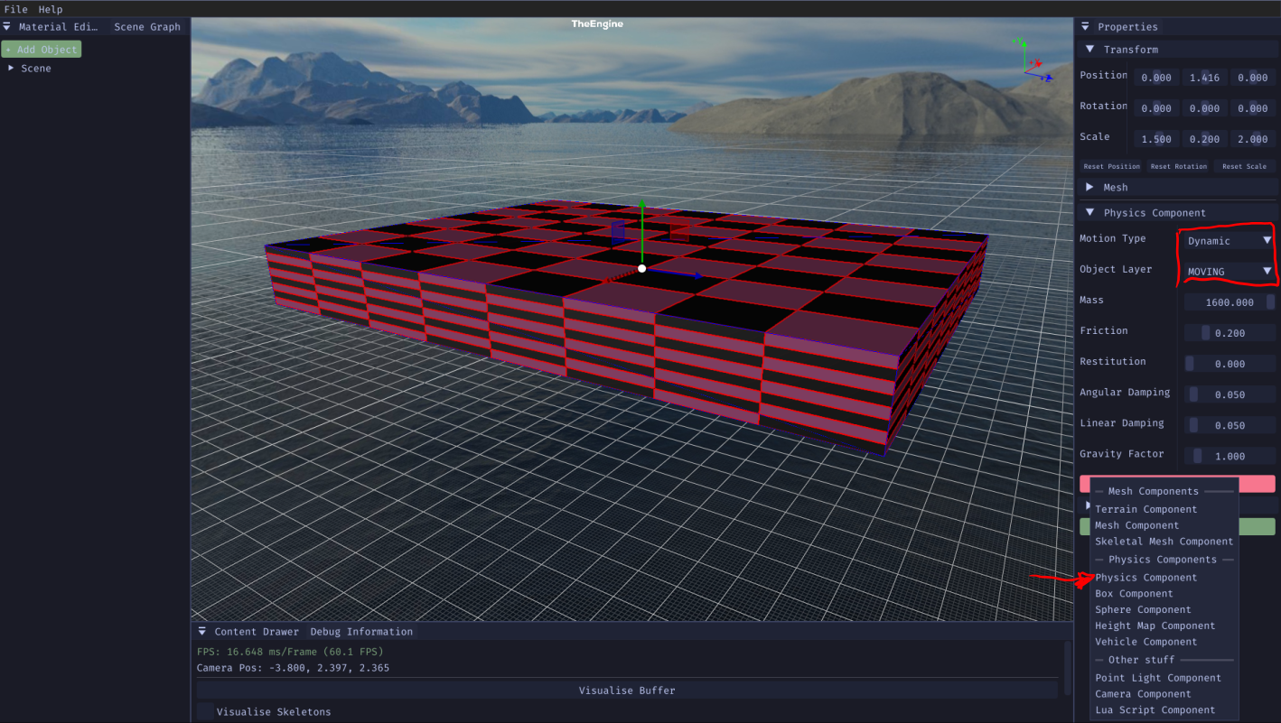Open the Object Layer dropdown showing MOVING
This screenshot has width=1281, height=723.
point(1229,272)
